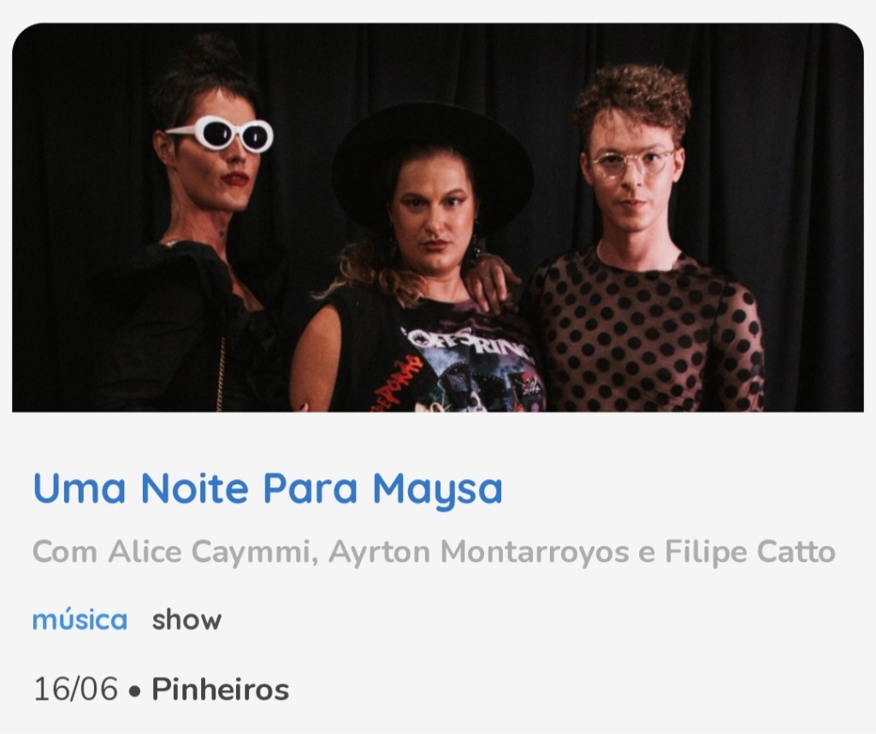Click the word "Maysa" in the title
Image resolution: width=876 pixels, height=734 pixels.
437,489
